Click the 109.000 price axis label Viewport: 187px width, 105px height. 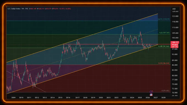(175, 33)
